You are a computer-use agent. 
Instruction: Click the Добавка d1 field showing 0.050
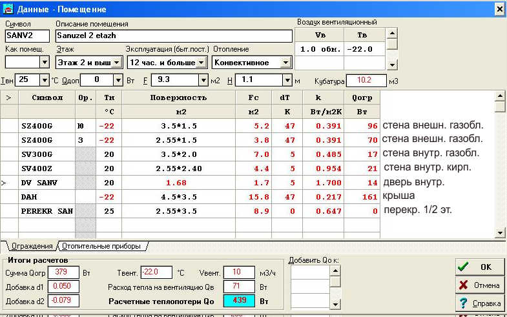pyautogui.click(x=63, y=286)
